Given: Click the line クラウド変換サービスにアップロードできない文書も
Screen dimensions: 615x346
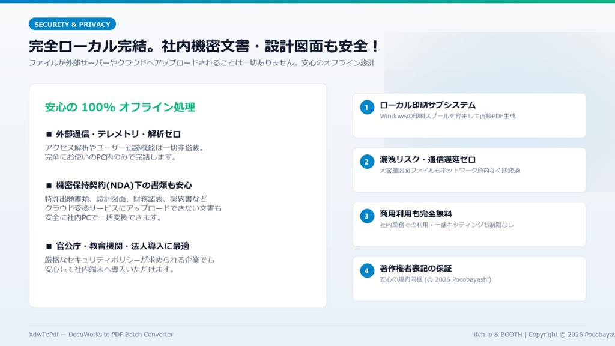Looking at the screenshot, I should pos(133,208).
